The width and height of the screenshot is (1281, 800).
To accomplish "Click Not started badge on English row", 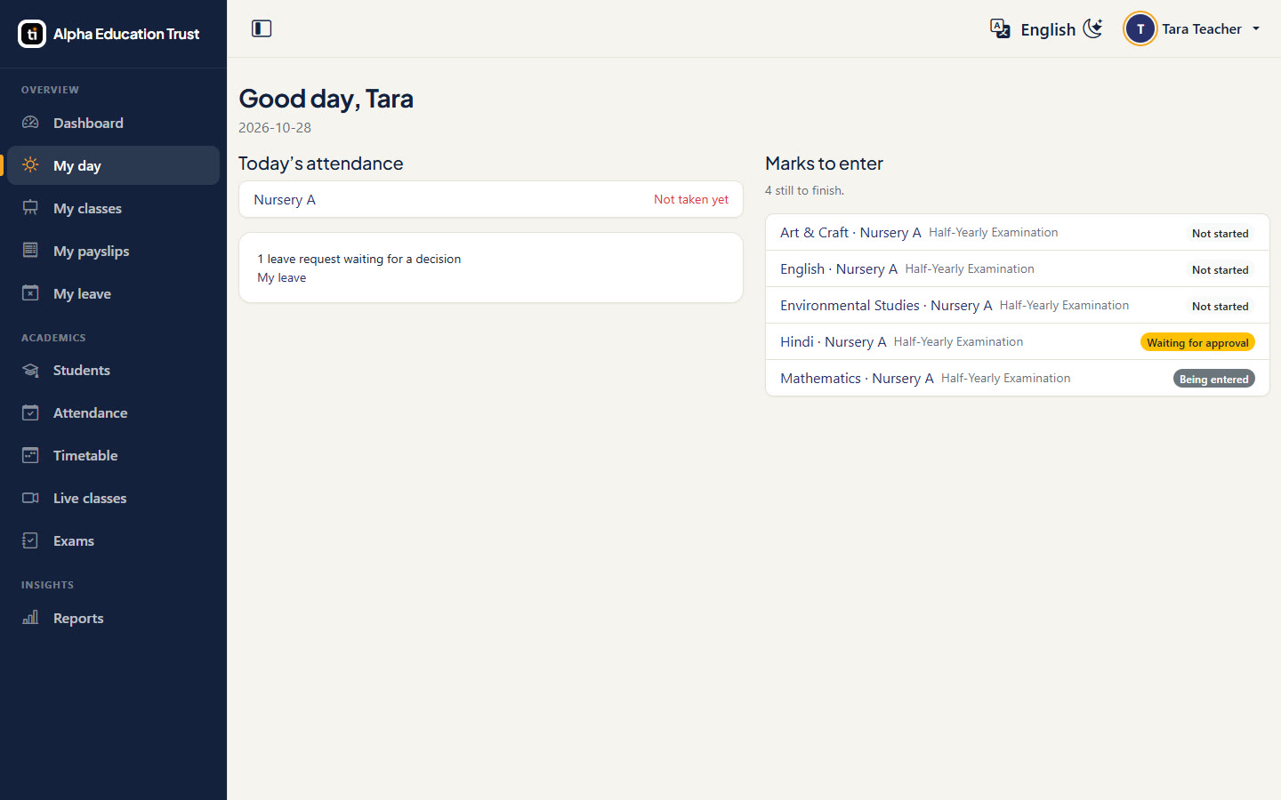I will [1221, 269].
